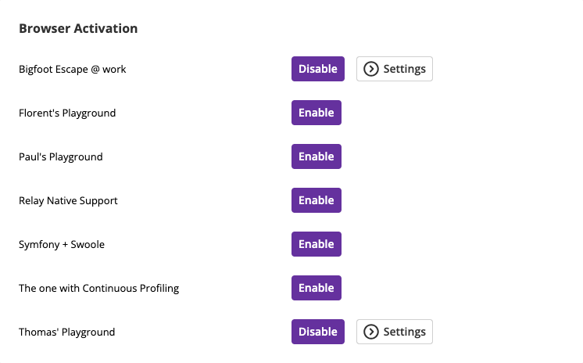Select the Symfony + Swoole label
Image resolution: width=583 pixels, height=363 pixels.
[x=62, y=245]
